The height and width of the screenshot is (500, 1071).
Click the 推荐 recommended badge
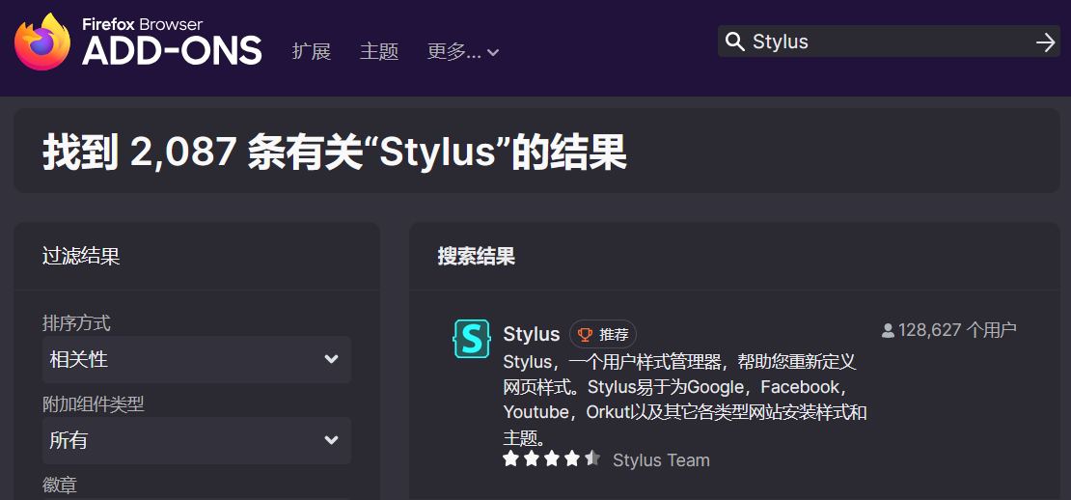click(603, 334)
